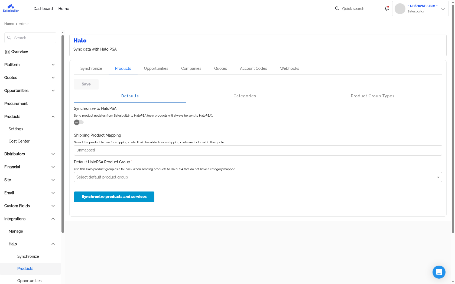
Task: Open Overview in the sidebar
Action: click(x=19, y=52)
